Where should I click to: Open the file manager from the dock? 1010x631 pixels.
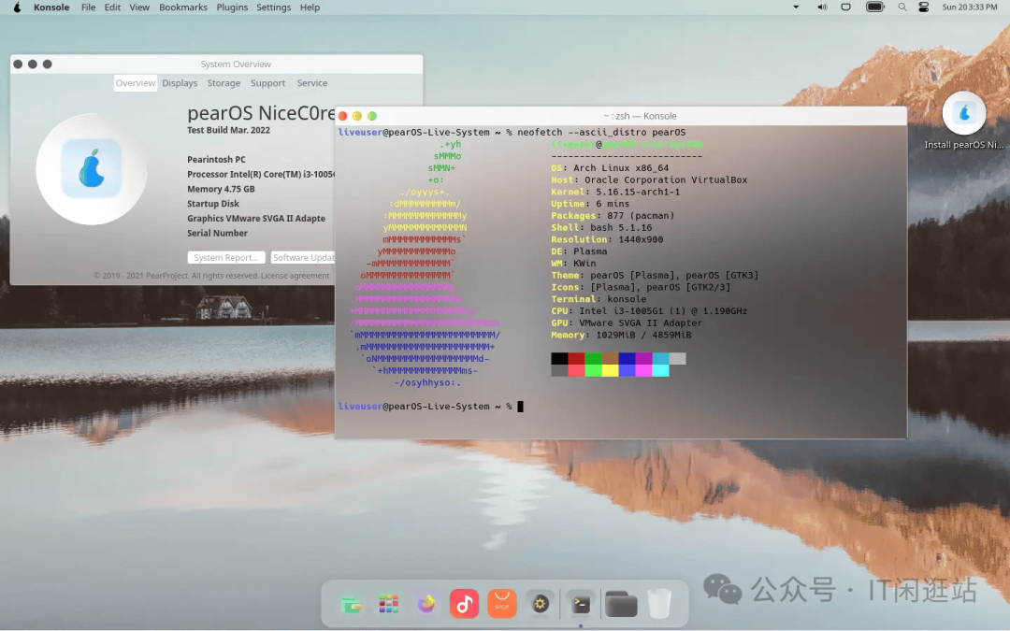click(x=352, y=604)
